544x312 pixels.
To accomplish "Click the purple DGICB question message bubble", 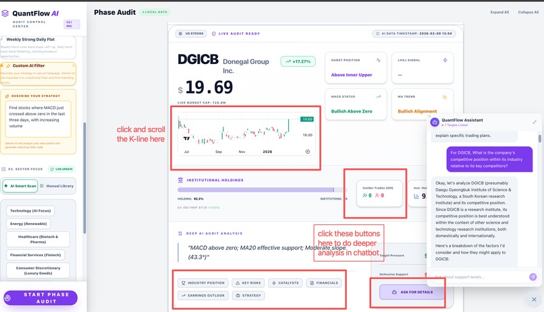I will 489,159.
